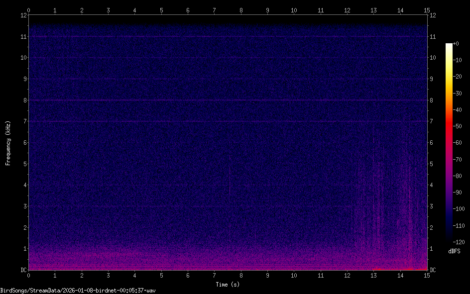Select the 13 second tick on bottom axis
Screen dimensions: 470x294
pyautogui.click(x=373, y=275)
